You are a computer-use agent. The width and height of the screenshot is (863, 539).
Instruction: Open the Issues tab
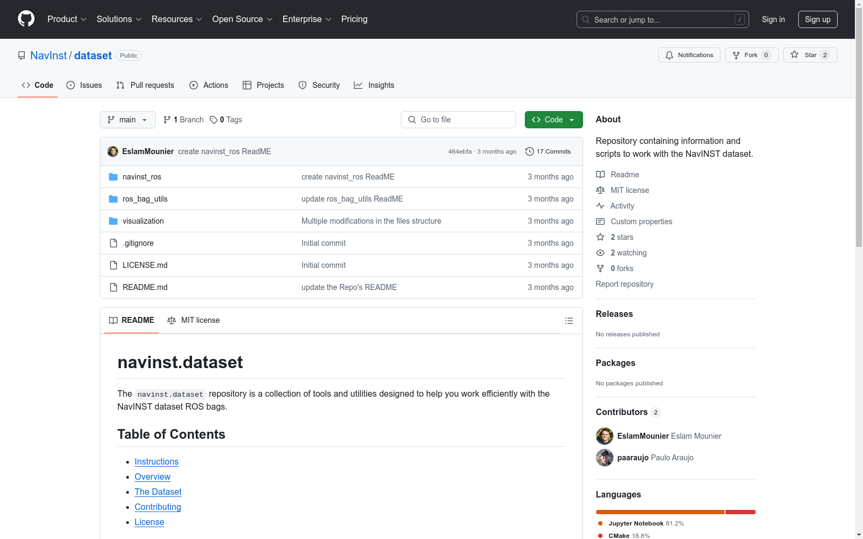84,85
